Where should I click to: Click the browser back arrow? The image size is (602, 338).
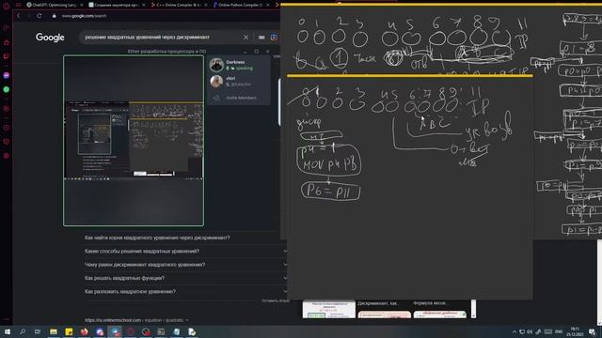pos(18,16)
